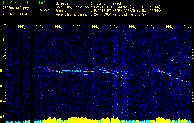Click the HROFFT program title
The height and width of the screenshot is (123, 194).
point(19,2)
